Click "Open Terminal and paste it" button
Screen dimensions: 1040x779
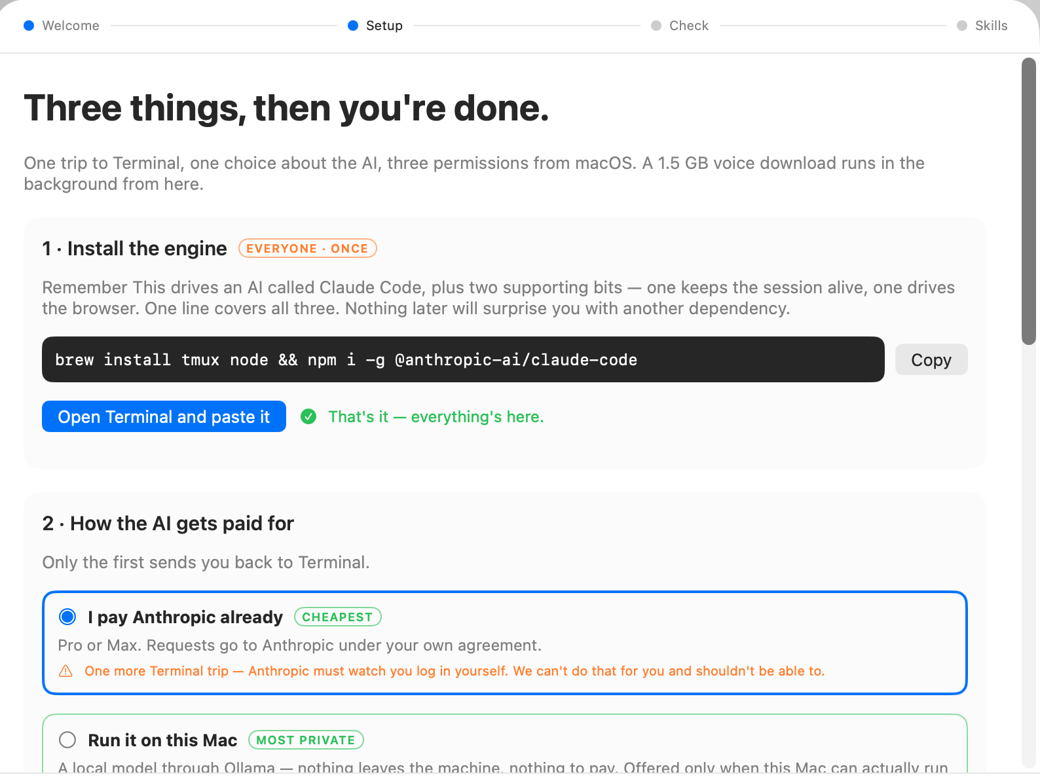tap(164, 416)
